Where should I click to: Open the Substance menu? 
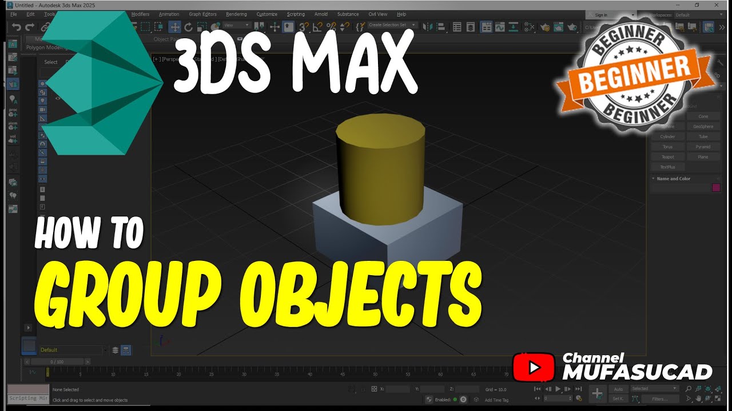point(348,14)
